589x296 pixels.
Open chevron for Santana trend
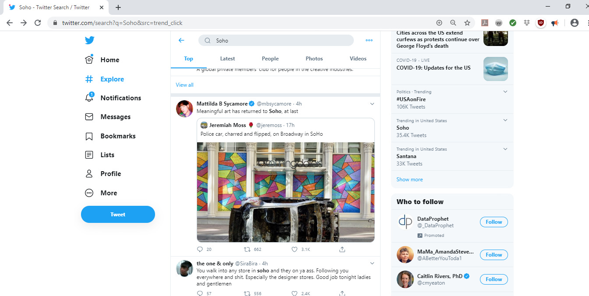[505, 149]
